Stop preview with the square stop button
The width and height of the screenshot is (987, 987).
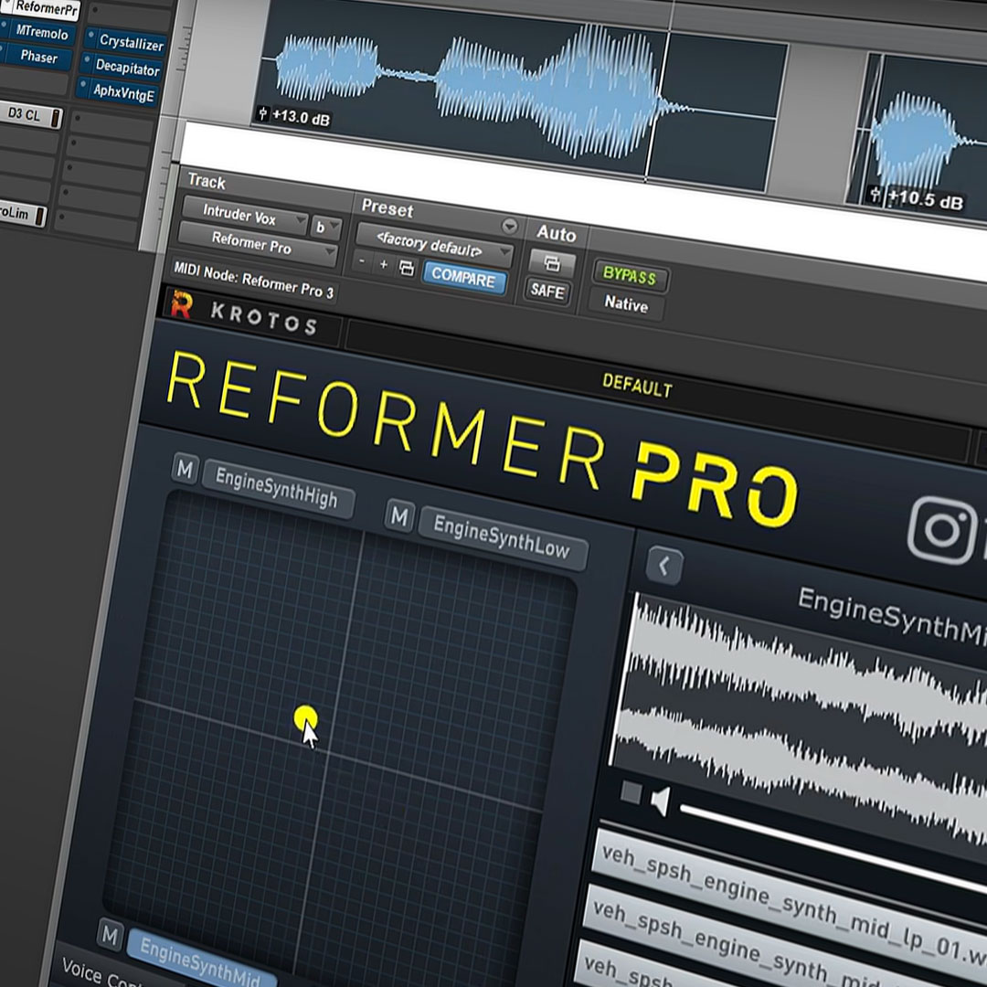pyautogui.click(x=631, y=792)
